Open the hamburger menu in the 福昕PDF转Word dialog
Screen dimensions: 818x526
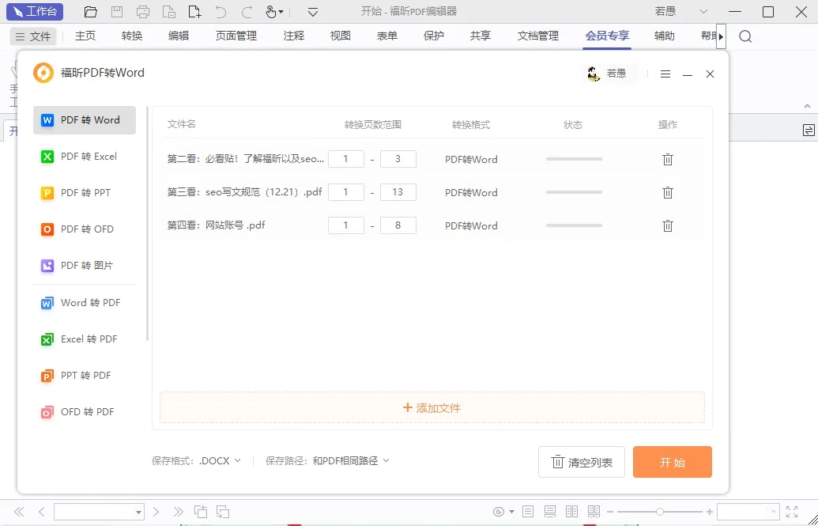click(x=665, y=74)
